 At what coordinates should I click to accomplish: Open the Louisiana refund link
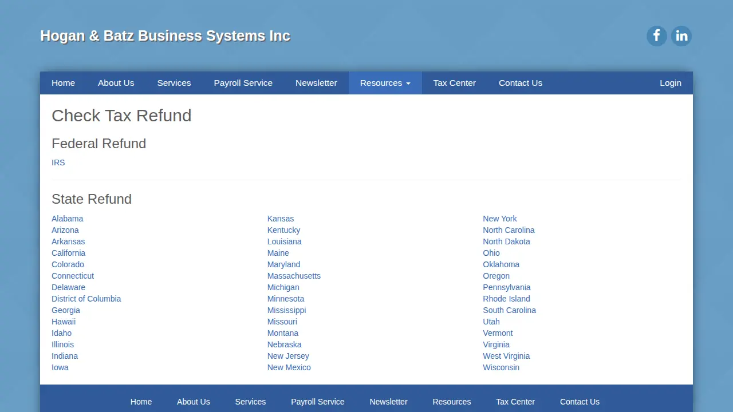285,241
